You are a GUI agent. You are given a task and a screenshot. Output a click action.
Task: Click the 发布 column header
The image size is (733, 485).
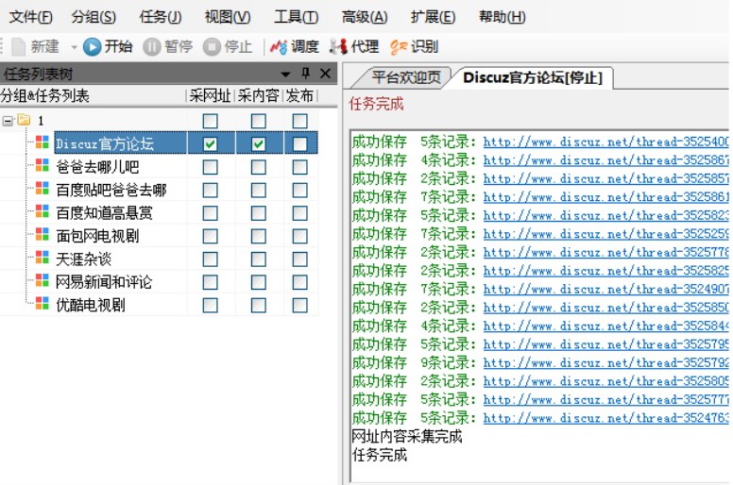299,95
